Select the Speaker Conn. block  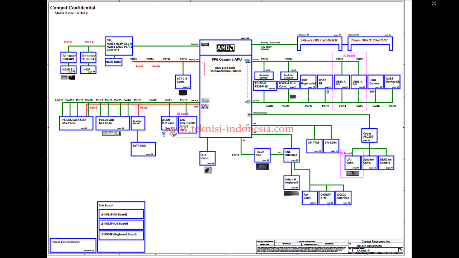pos(369,162)
